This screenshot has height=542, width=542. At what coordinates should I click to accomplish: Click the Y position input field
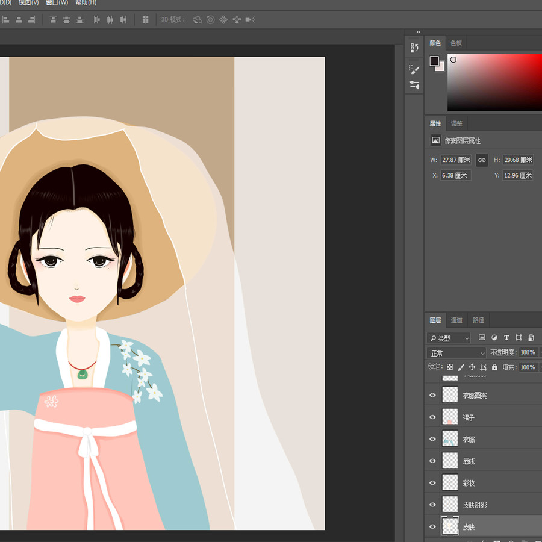pyautogui.click(x=518, y=175)
